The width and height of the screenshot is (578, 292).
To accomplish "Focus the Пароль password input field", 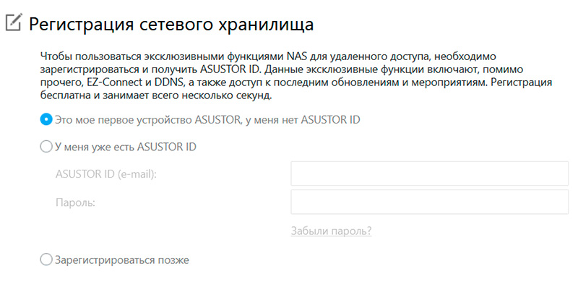I will click(x=429, y=202).
